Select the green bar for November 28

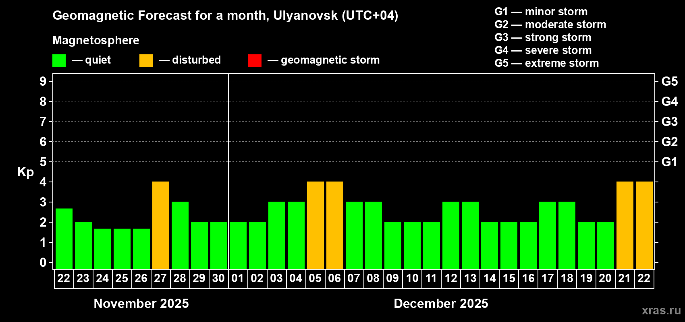(180, 235)
